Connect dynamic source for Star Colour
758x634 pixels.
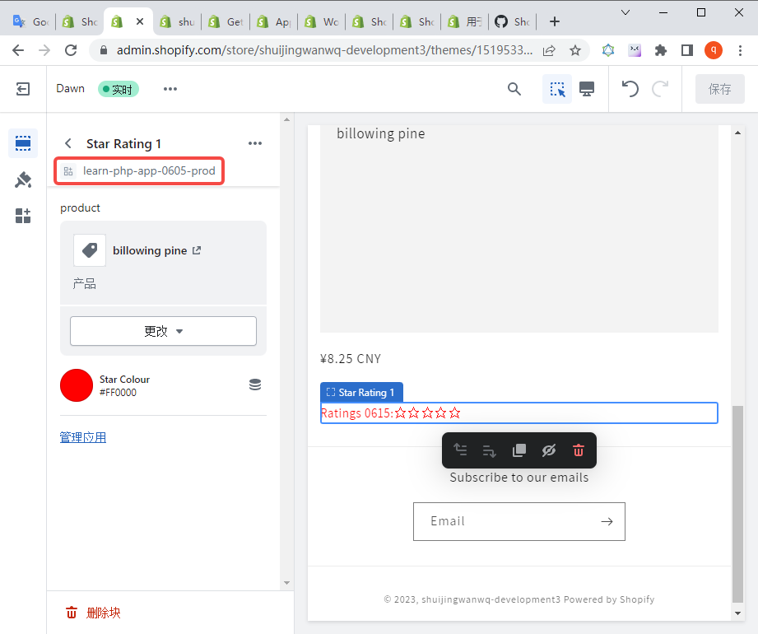pyautogui.click(x=255, y=385)
